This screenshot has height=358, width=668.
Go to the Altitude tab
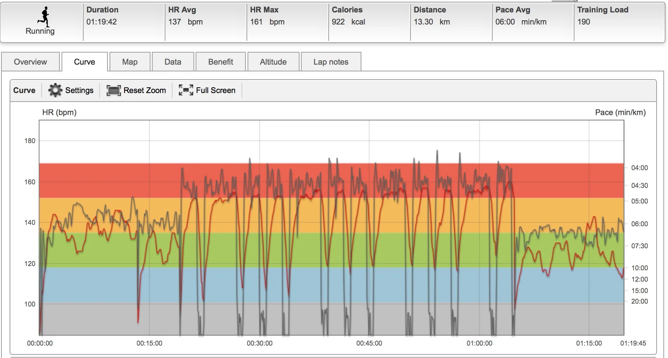273,62
